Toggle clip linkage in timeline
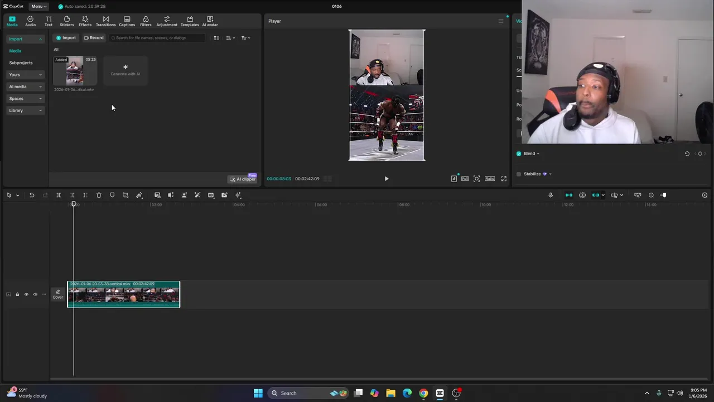 coord(596,195)
